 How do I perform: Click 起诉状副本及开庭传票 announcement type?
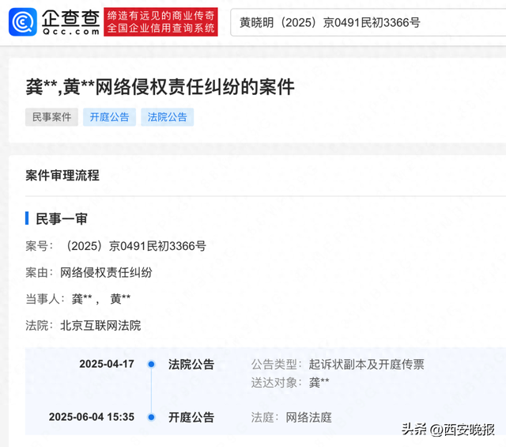367,364
